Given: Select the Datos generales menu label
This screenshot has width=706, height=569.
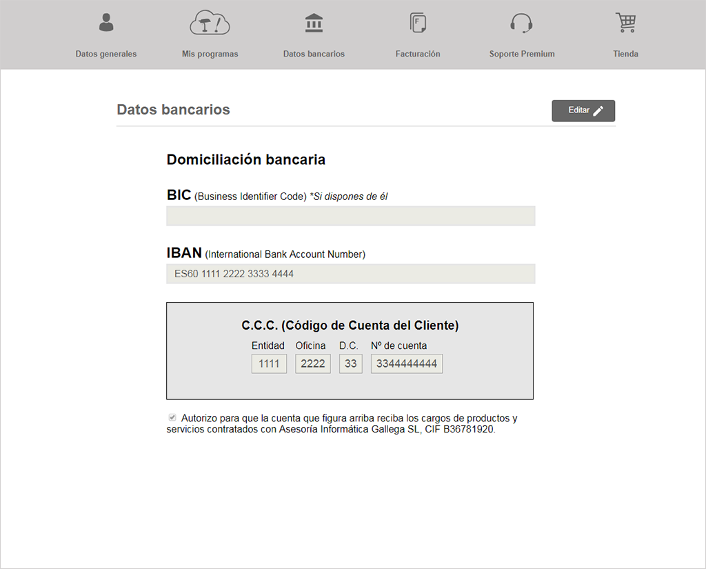Looking at the screenshot, I should [x=105, y=54].
